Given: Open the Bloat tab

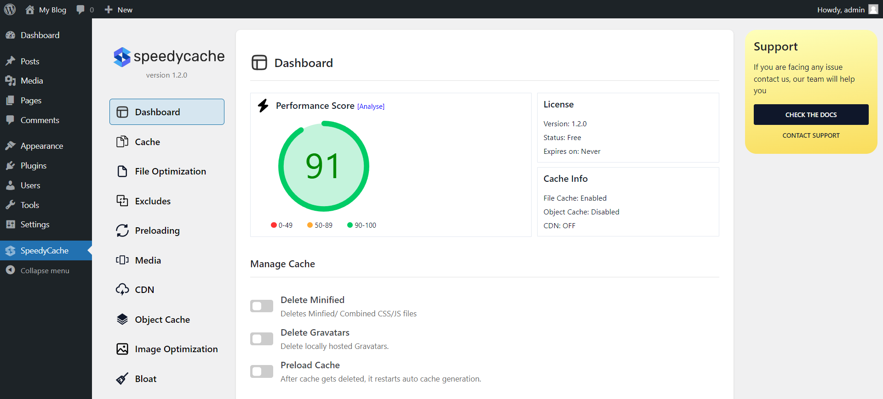Looking at the screenshot, I should point(167,379).
